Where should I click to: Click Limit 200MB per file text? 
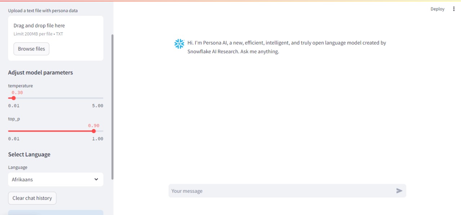pyautogui.click(x=39, y=34)
